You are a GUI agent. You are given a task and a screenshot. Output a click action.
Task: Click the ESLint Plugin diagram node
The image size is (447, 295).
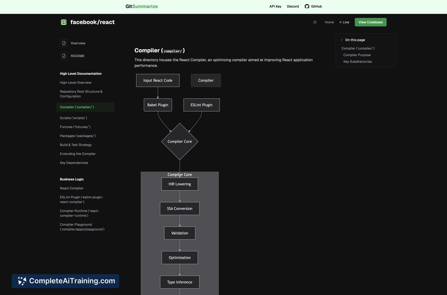(201, 105)
